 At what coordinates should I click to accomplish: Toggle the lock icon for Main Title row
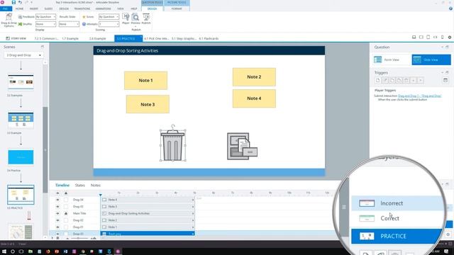tap(66, 213)
